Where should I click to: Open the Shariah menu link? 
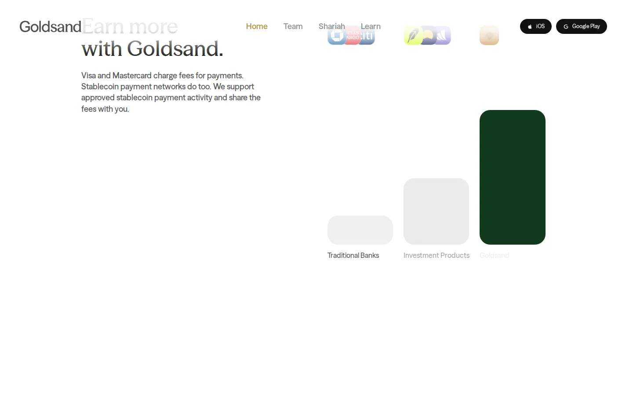(331, 26)
